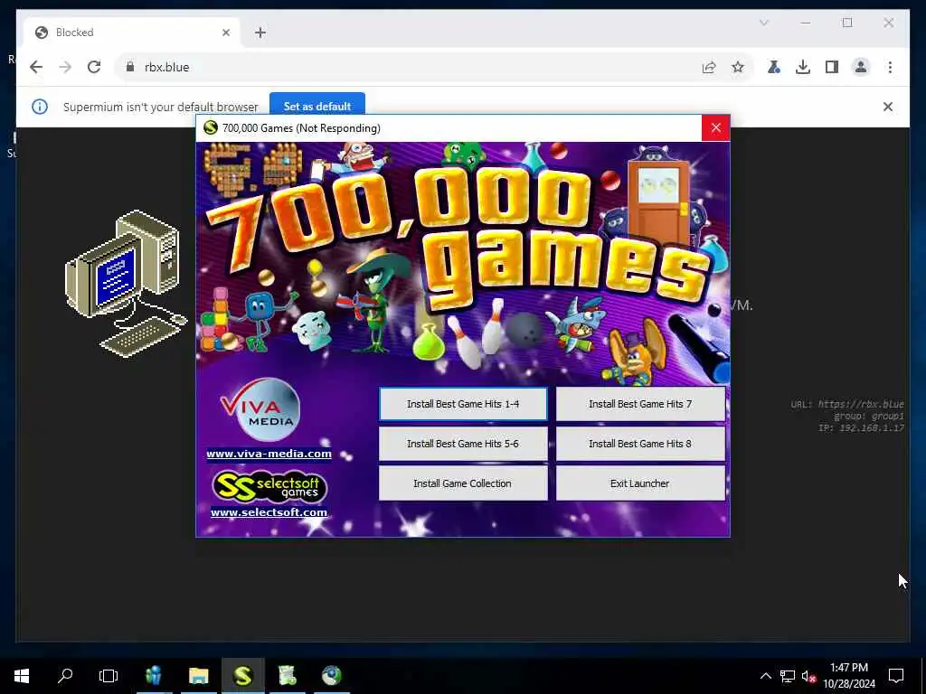Viewport: 926px width, 694px height.
Task: Select the 700,000 Games taskbar icon
Action: click(x=242, y=676)
